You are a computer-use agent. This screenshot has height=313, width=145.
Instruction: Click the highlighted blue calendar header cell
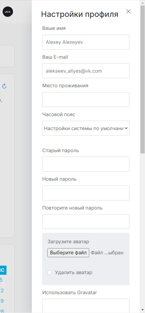[x=3, y=270]
